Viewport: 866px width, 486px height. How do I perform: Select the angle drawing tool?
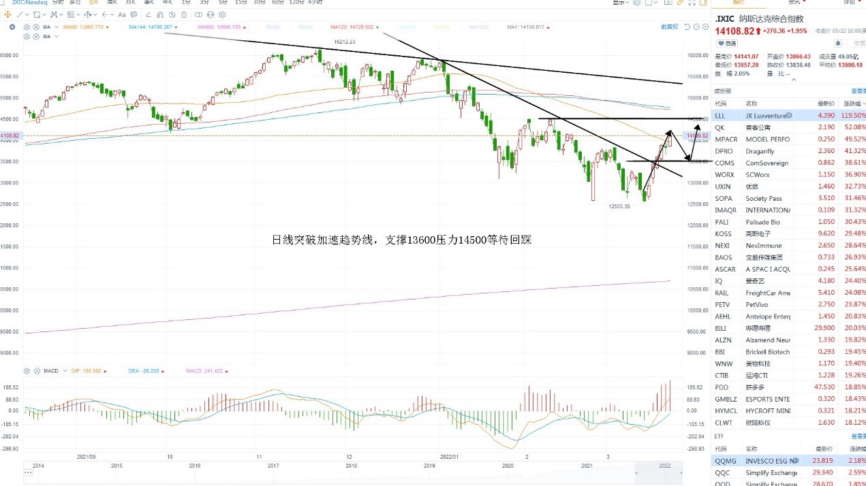[x=149, y=14]
